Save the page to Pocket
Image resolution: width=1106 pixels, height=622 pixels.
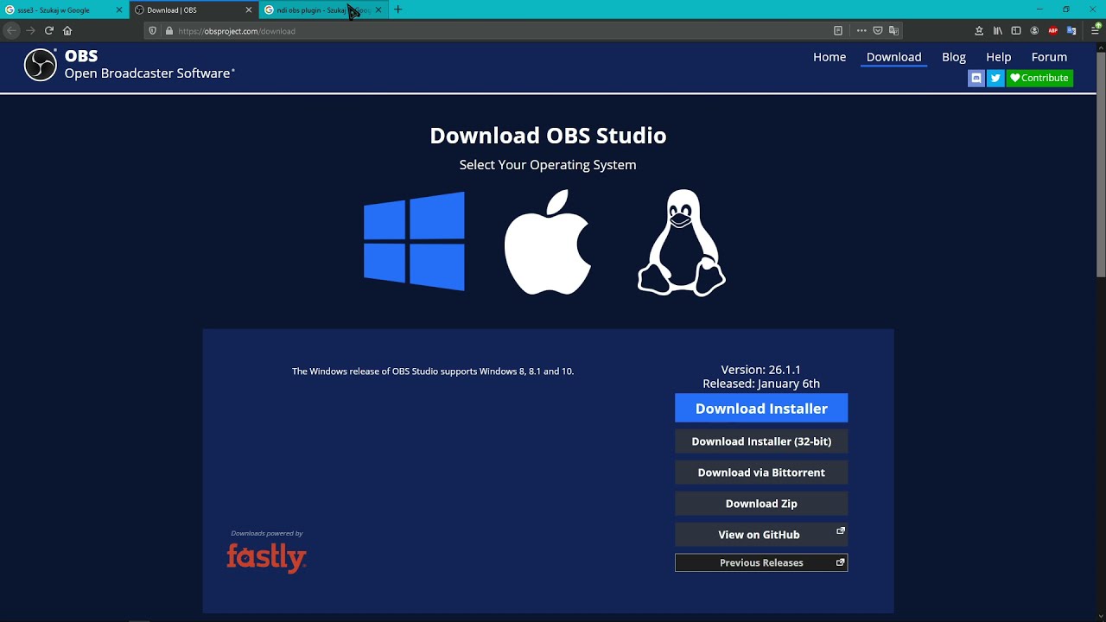(878, 31)
